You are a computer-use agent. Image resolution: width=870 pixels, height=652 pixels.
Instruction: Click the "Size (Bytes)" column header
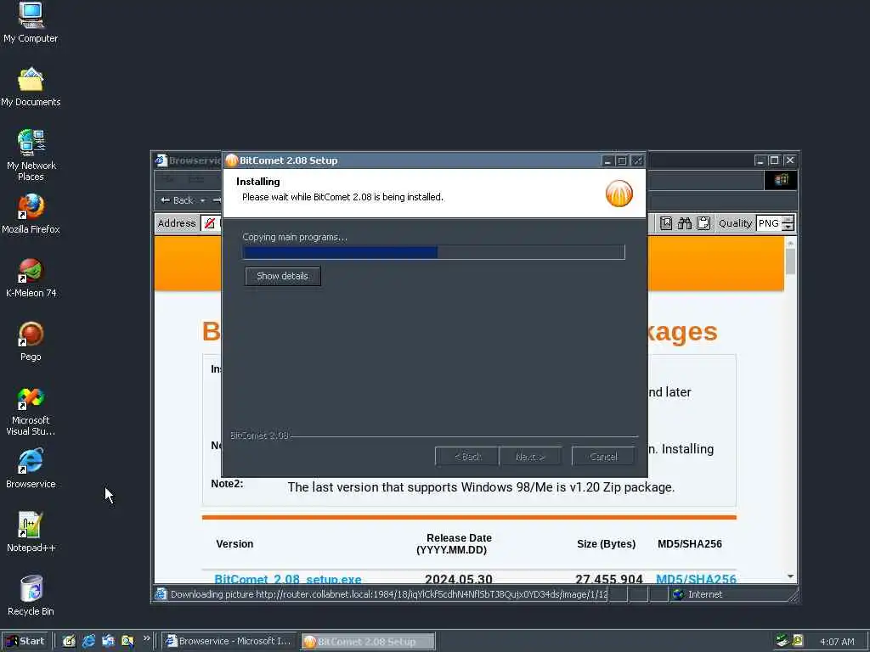[606, 544]
